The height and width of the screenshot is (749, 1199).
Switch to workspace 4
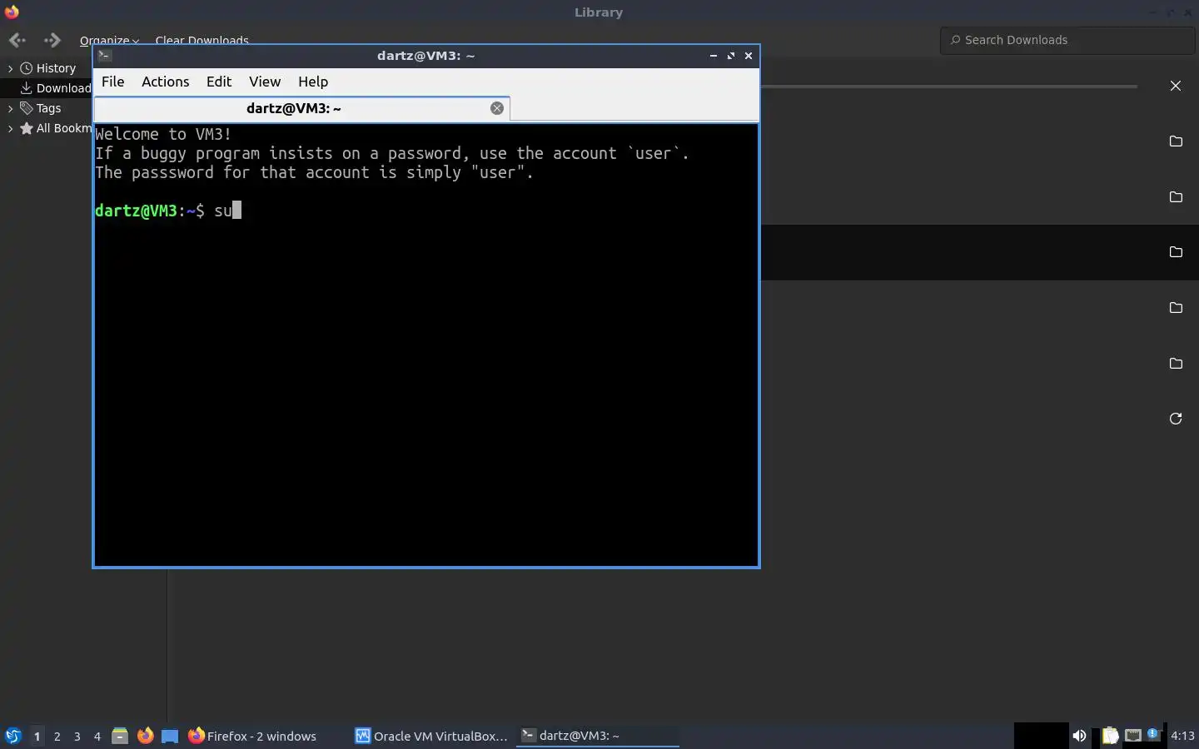click(x=97, y=736)
